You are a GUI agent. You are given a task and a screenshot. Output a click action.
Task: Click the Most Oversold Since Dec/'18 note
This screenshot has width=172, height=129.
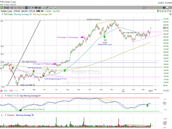(x=34, y=109)
